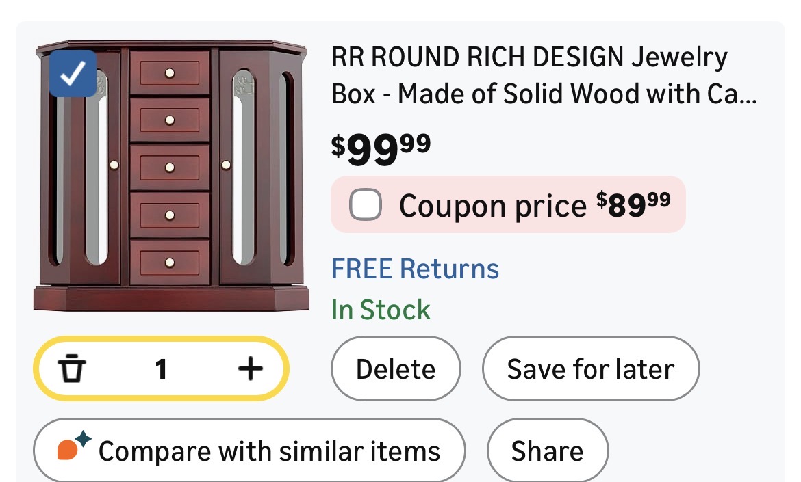Choose Save for later
The height and width of the screenshot is (482, 801).
click(590, 369)
